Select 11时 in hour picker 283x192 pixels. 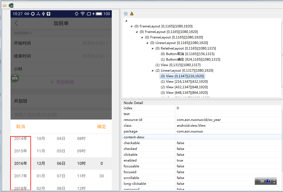81,176
